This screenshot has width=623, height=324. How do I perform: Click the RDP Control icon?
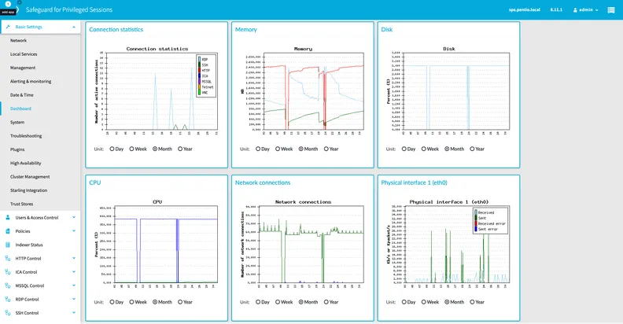tap(8, 299)
